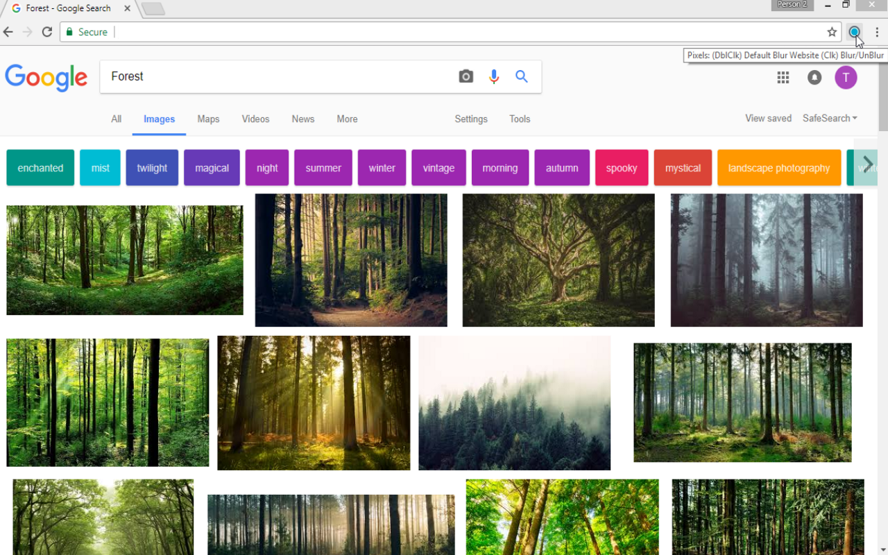Click the browser address bar

tap(451, 32)
